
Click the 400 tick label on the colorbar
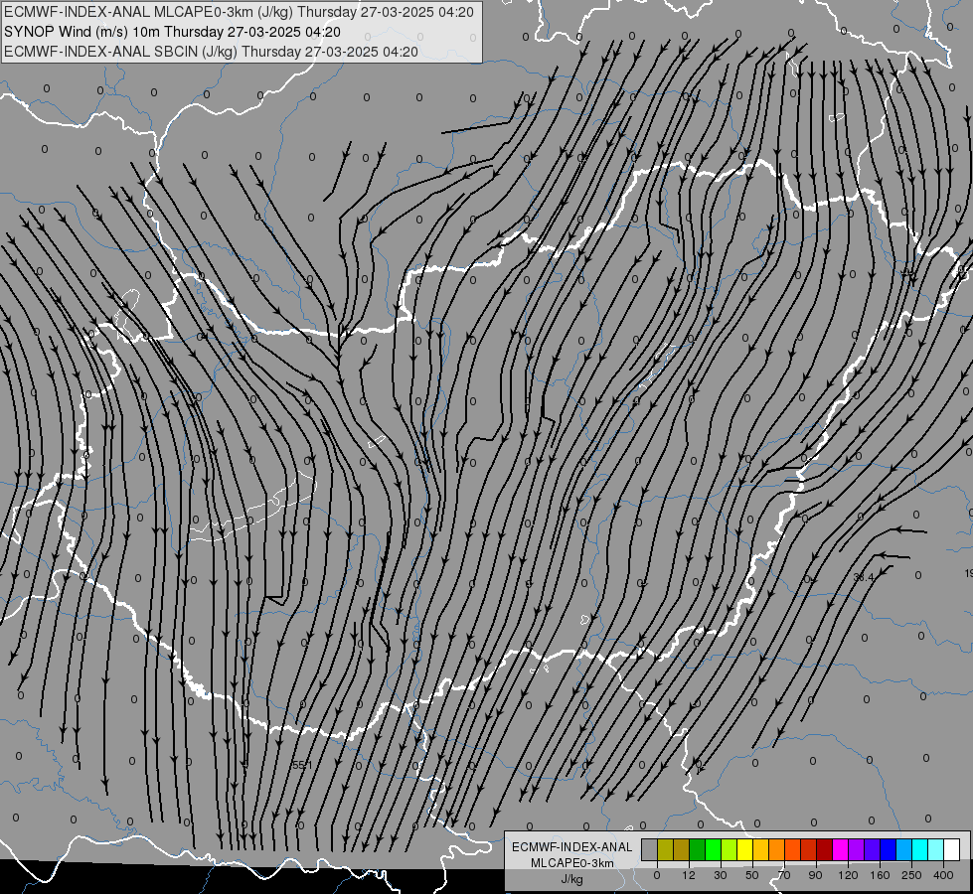coord(943,875)
